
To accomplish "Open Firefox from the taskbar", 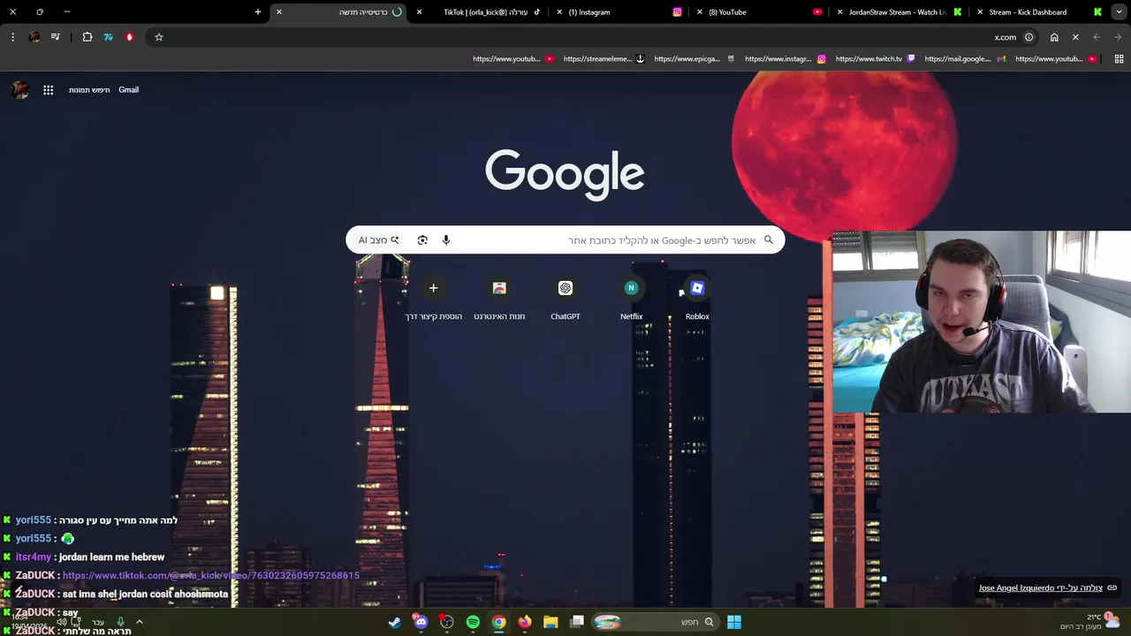I will click(525, 622).
